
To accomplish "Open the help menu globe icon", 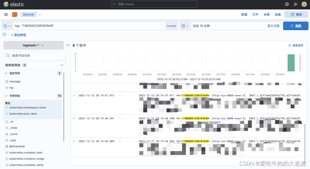I will tap(287, 4).
